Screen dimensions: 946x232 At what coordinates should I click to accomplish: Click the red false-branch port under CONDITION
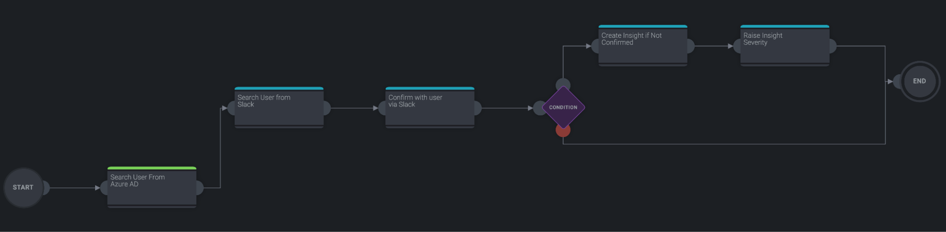coord(563,131)
